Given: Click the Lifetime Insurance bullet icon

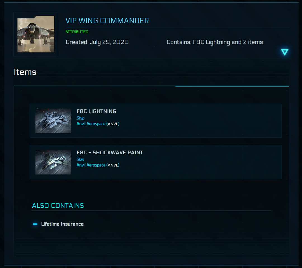Looking at the screenshot, I should coord(35,224).
